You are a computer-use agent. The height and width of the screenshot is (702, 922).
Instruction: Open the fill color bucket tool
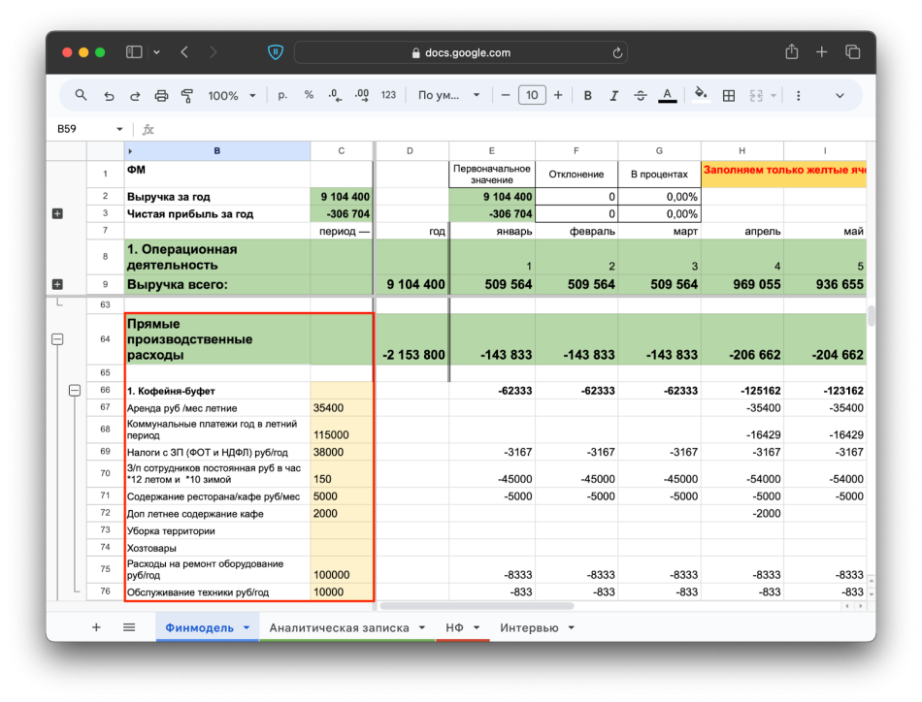701,95
